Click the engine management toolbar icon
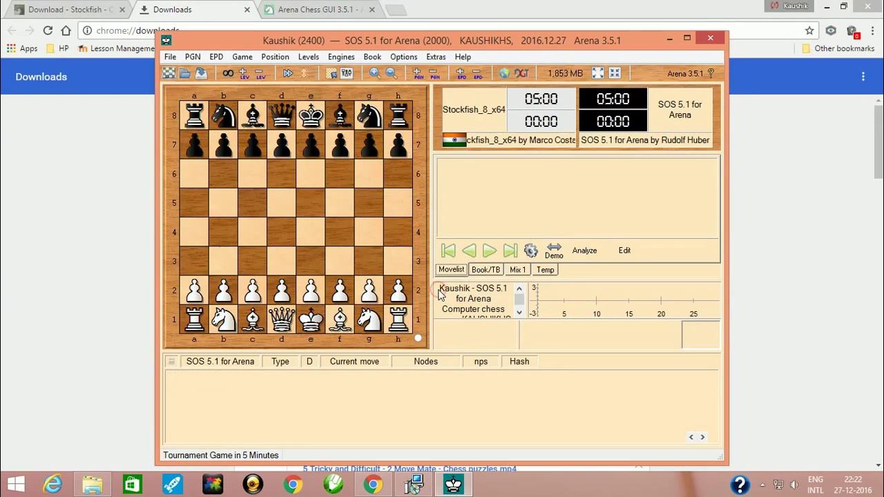This screenshot has width=884, height=497. 347,73
